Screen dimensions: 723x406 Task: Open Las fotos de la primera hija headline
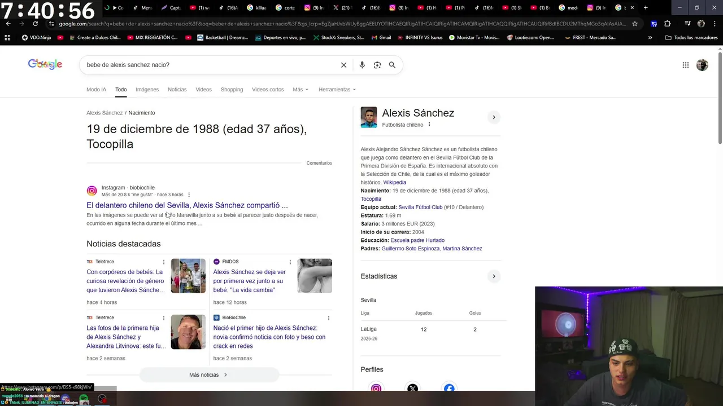(x=125, y=337)
